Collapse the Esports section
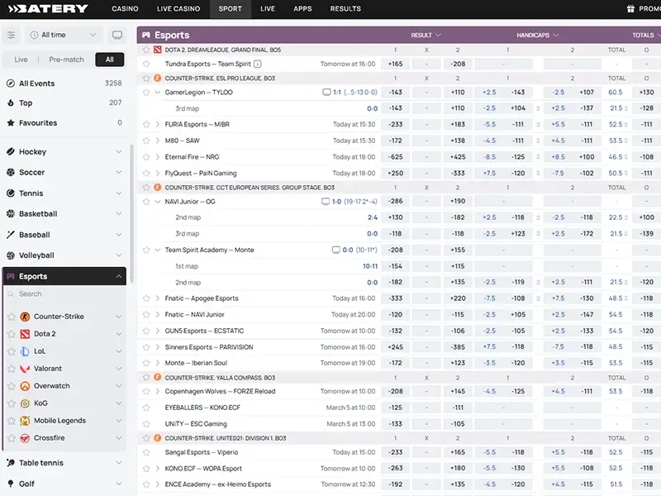 tap(118, 277)
